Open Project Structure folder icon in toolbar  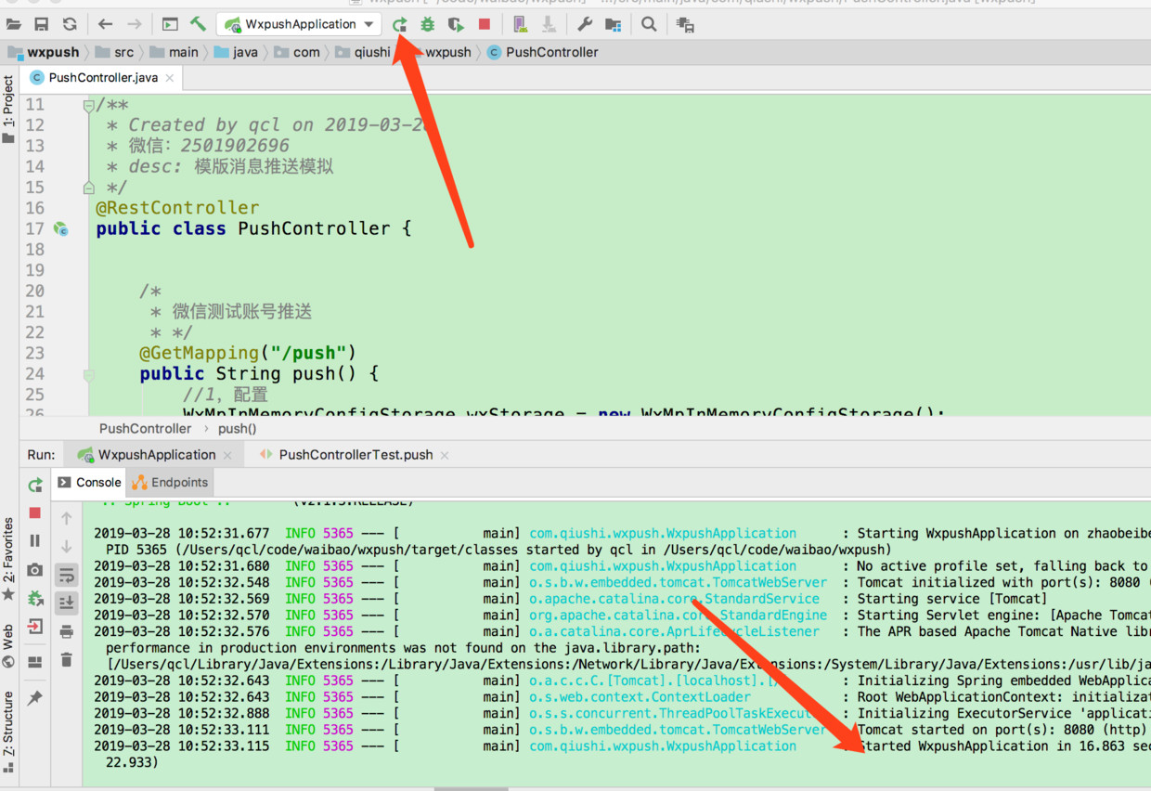pos(613,24)
